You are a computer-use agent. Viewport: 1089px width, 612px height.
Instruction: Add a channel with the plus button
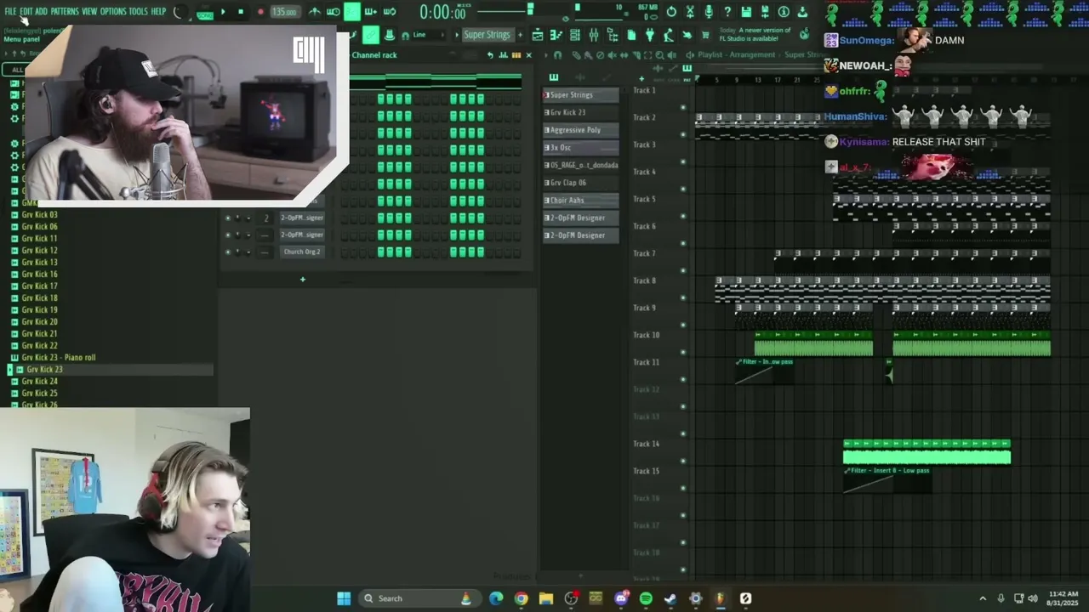302,279
